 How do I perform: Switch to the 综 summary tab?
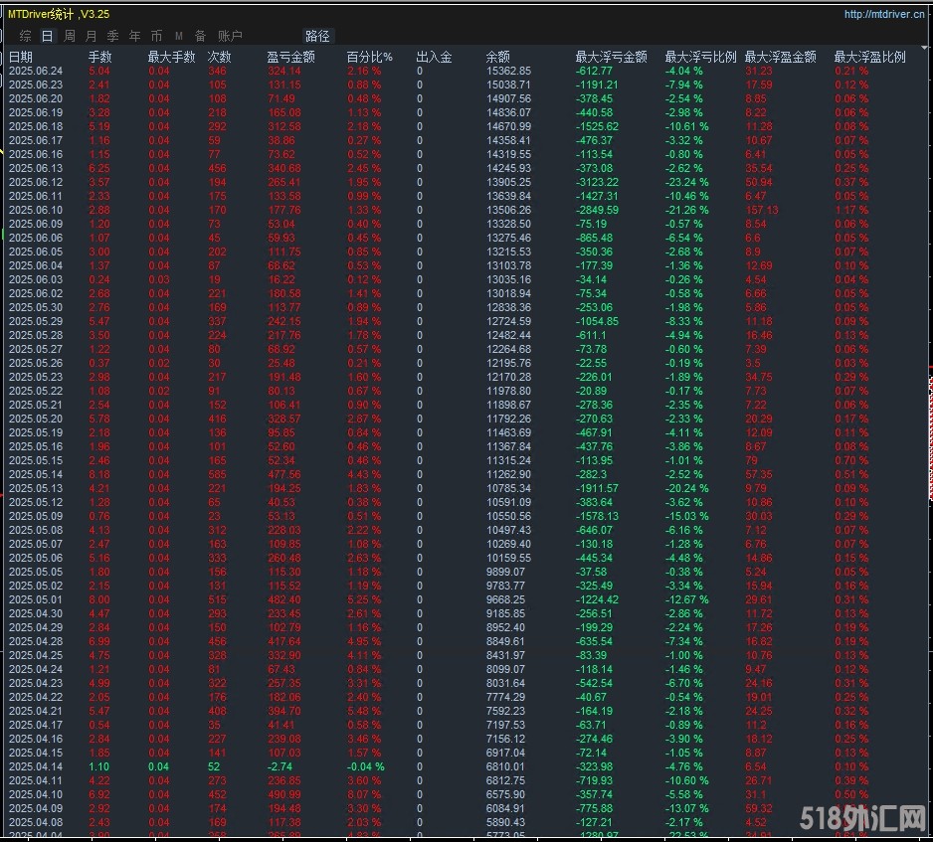coord(25,36)
